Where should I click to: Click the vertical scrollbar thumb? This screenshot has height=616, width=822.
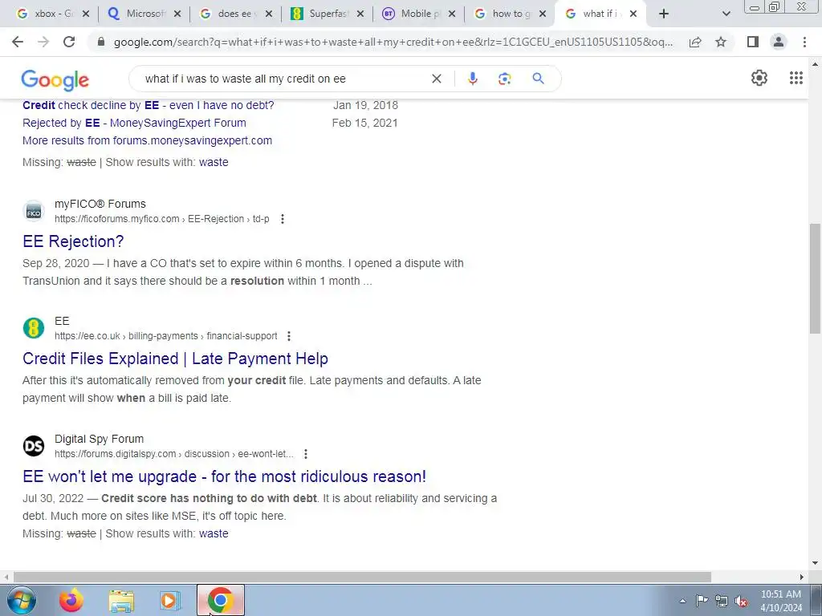tap(815, 278)
